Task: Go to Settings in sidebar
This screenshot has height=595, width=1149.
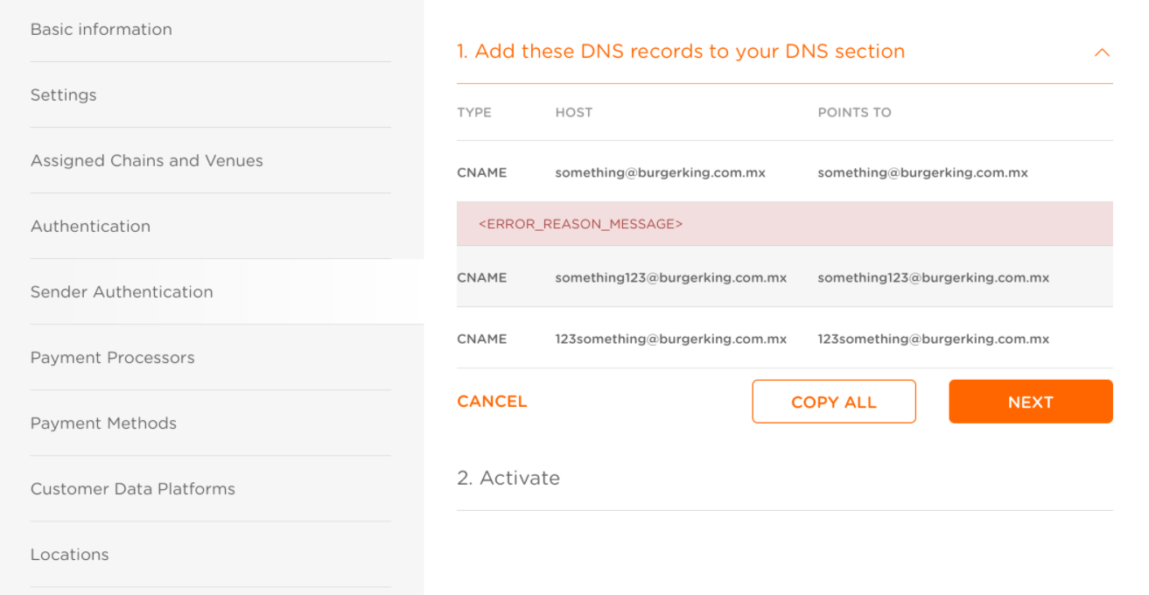Action: pos(64,94)
